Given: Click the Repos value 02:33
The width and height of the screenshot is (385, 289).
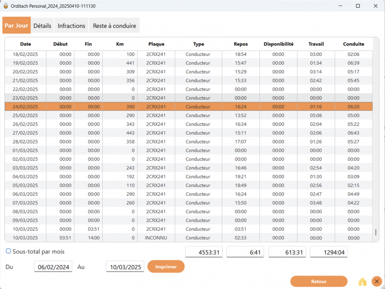Looking at the screenshot, I should 241,238.
